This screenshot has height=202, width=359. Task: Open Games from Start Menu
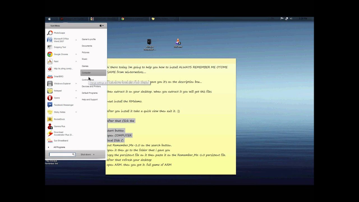(85, 66)
